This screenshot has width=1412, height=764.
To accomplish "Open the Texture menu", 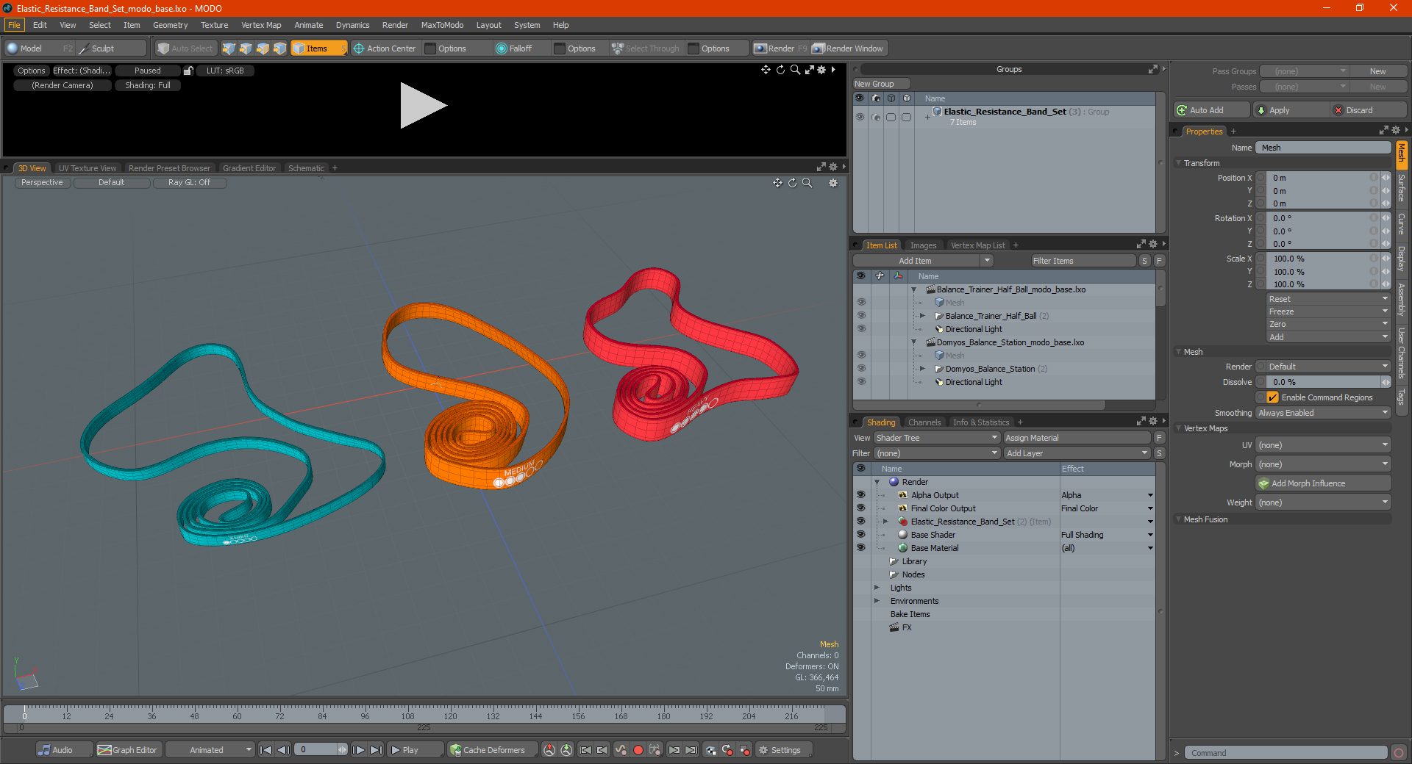I will [214, 25].
